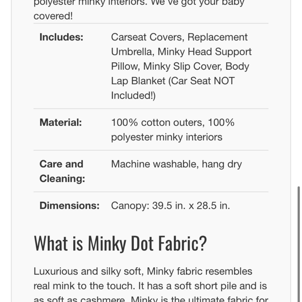Click the canopy dimensions value "39.5 in. x 28.5 in."
This screenshot has height=302, width=302.
[x=191, y=206]
